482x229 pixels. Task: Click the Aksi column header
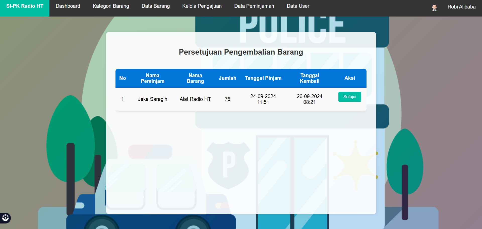click(x=350, y=78)
